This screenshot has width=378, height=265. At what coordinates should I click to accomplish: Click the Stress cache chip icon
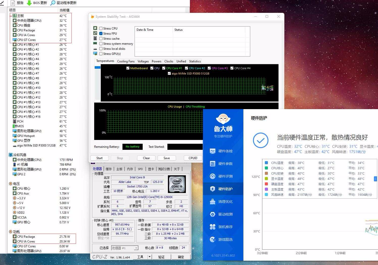(x=95, y=38)
